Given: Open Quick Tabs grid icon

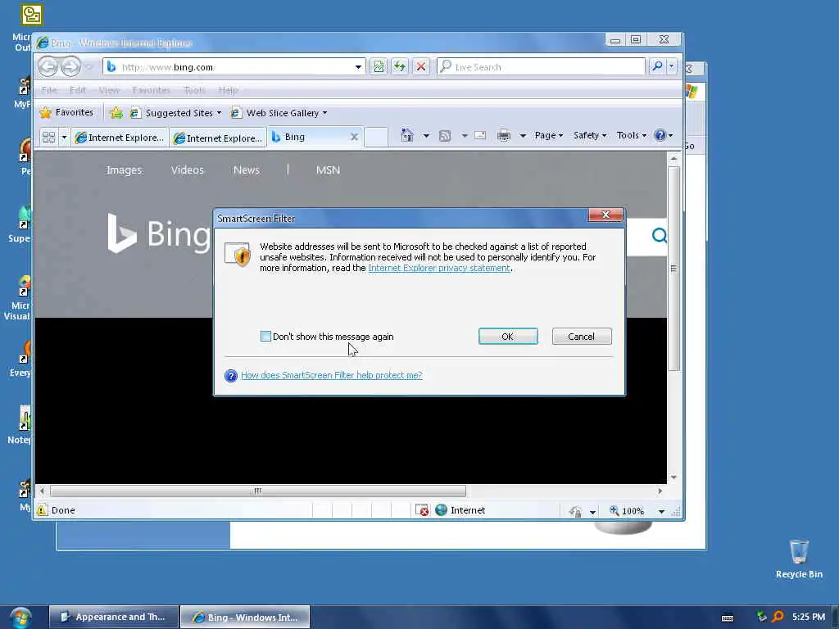Looking at the screenshot, I should click(x=48, y=138).
